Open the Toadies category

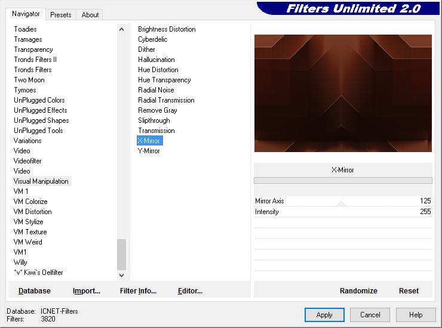[x=25, y=29]
